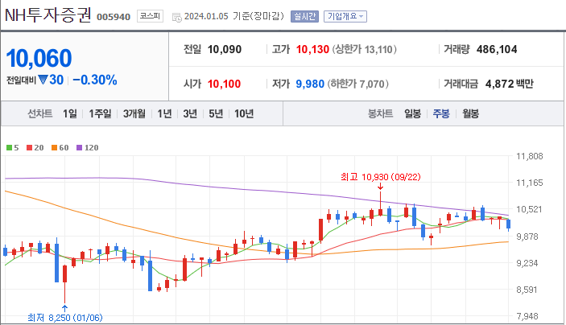
Task: Click the NH투자증권 stock name title
Action: [48, 15]
